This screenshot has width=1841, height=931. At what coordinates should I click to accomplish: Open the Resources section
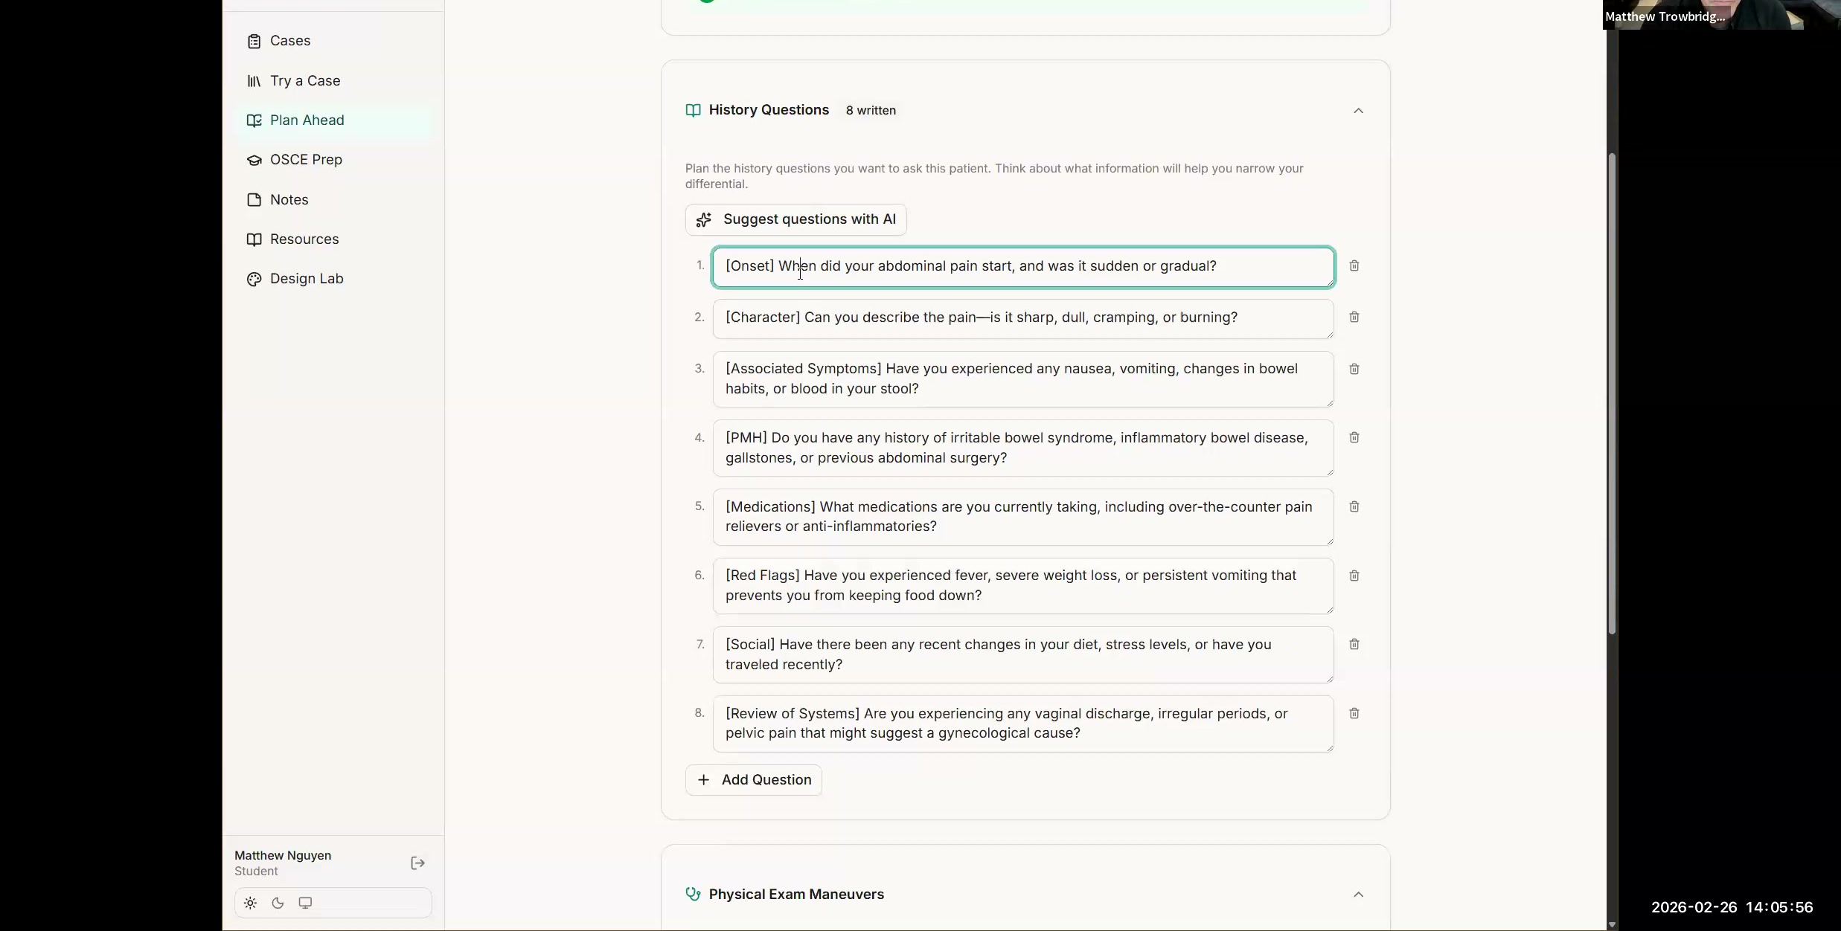(x=303, y=239)
